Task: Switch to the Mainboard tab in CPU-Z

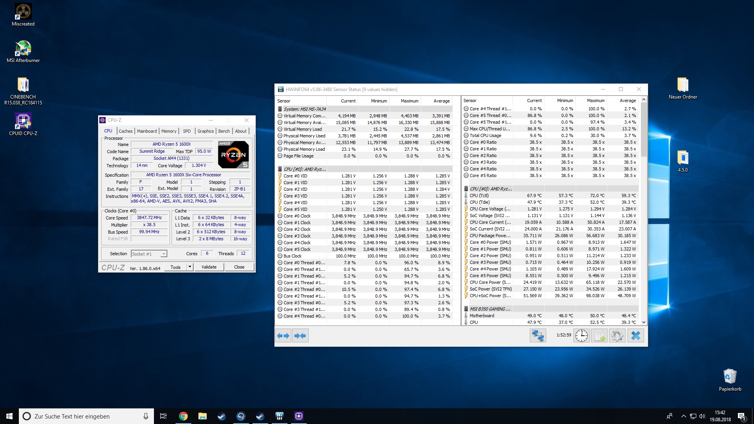Action: coord(147,131)
